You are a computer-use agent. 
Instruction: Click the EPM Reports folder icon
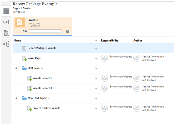[x=24, y=68]
